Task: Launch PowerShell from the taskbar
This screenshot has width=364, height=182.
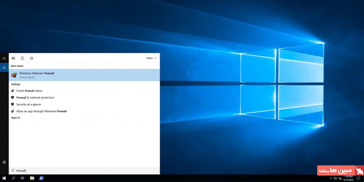Action: pos(41,178)
